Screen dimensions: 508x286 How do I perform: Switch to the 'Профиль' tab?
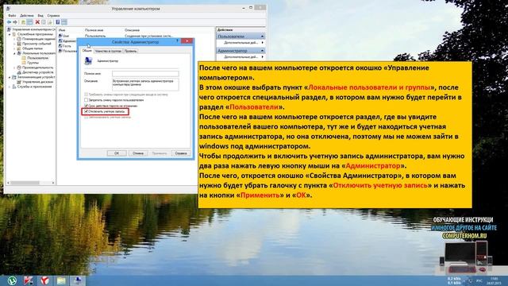[130, 51]
